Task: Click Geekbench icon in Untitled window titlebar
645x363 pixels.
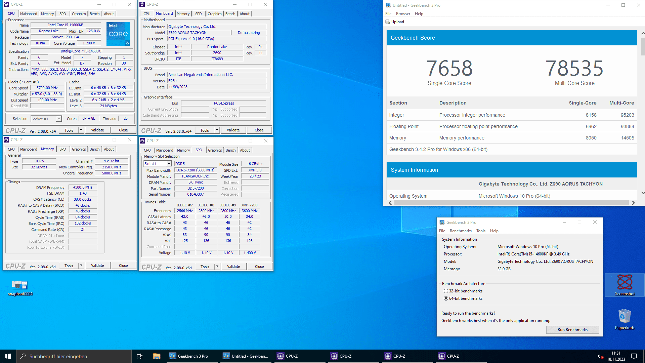Action: (388, 5)
